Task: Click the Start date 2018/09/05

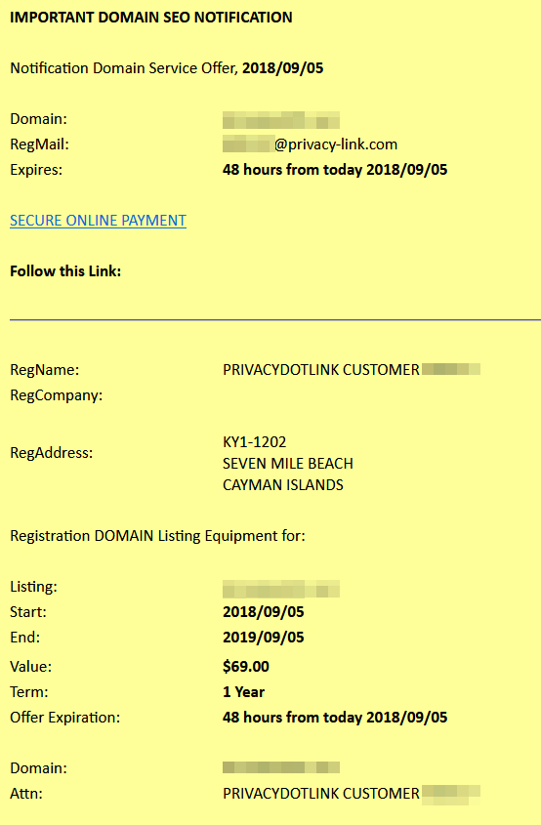Action: pos(263,612)
